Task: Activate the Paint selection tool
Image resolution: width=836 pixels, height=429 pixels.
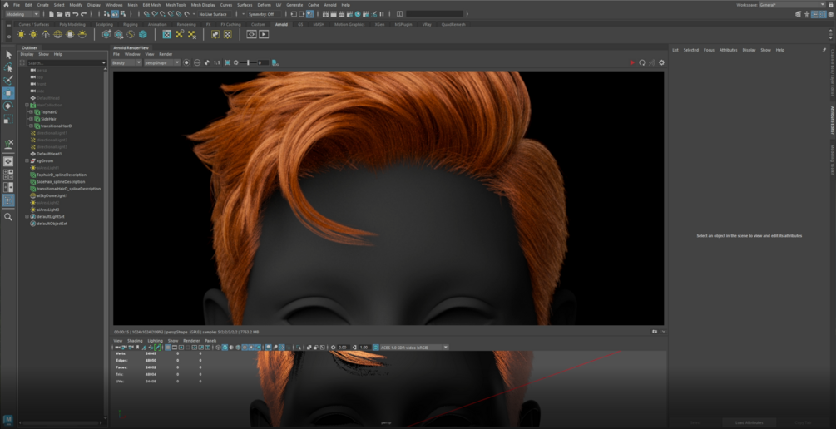Action: pos(8,81)
